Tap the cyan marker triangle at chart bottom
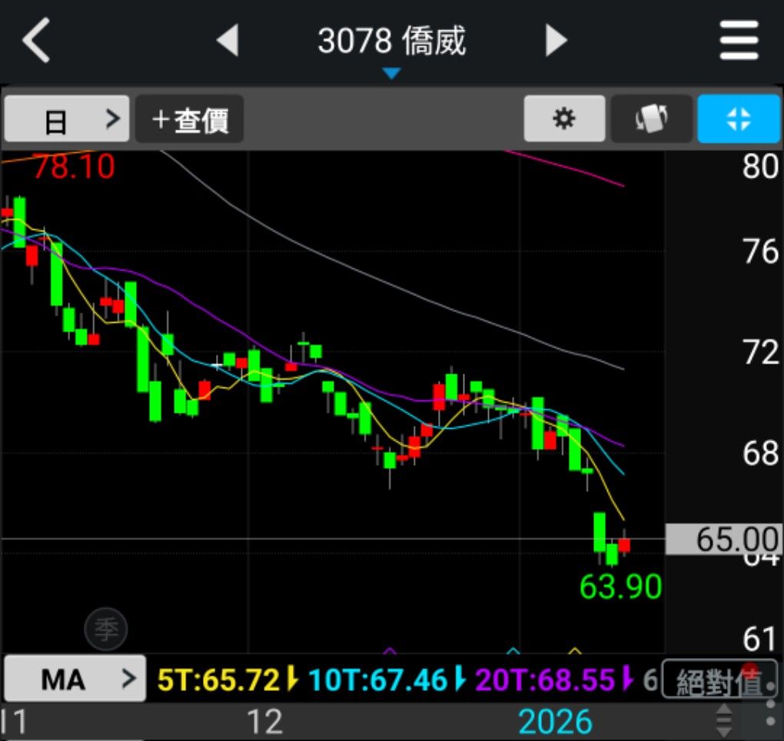 pyautogui.click(x=513, y=650)
